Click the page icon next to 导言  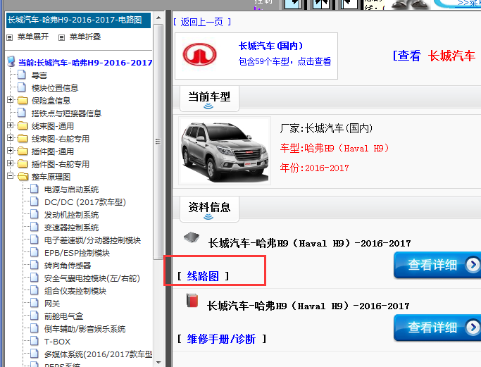point(22,75)
